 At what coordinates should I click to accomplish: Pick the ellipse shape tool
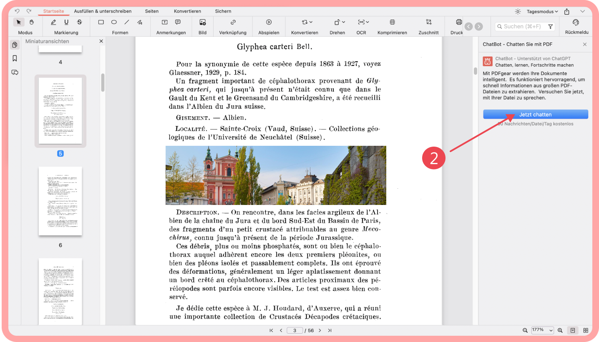pyautogui.click(x=114, y=22)
